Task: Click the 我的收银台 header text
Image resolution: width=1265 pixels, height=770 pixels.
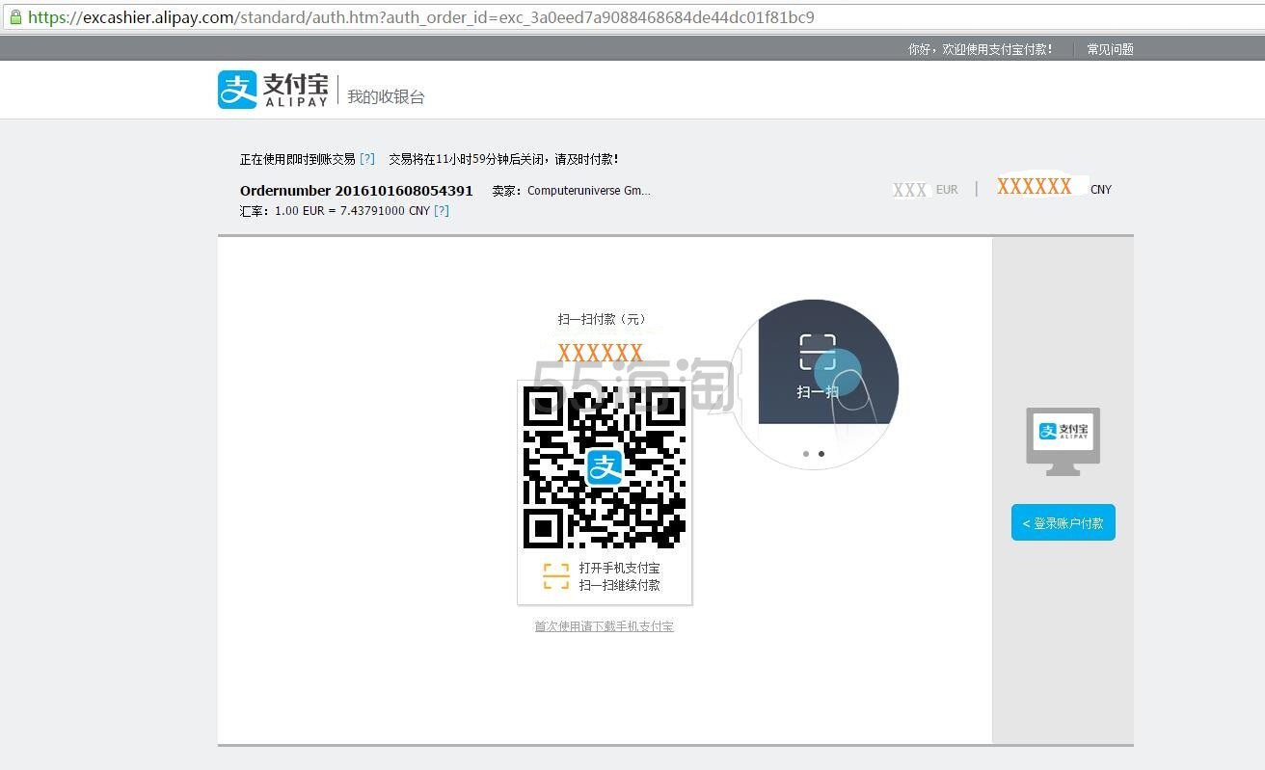Action: click(x=386, y=96)
